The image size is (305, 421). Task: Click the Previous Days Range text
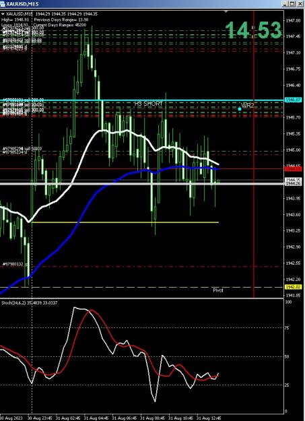click(x=61, y=20)
